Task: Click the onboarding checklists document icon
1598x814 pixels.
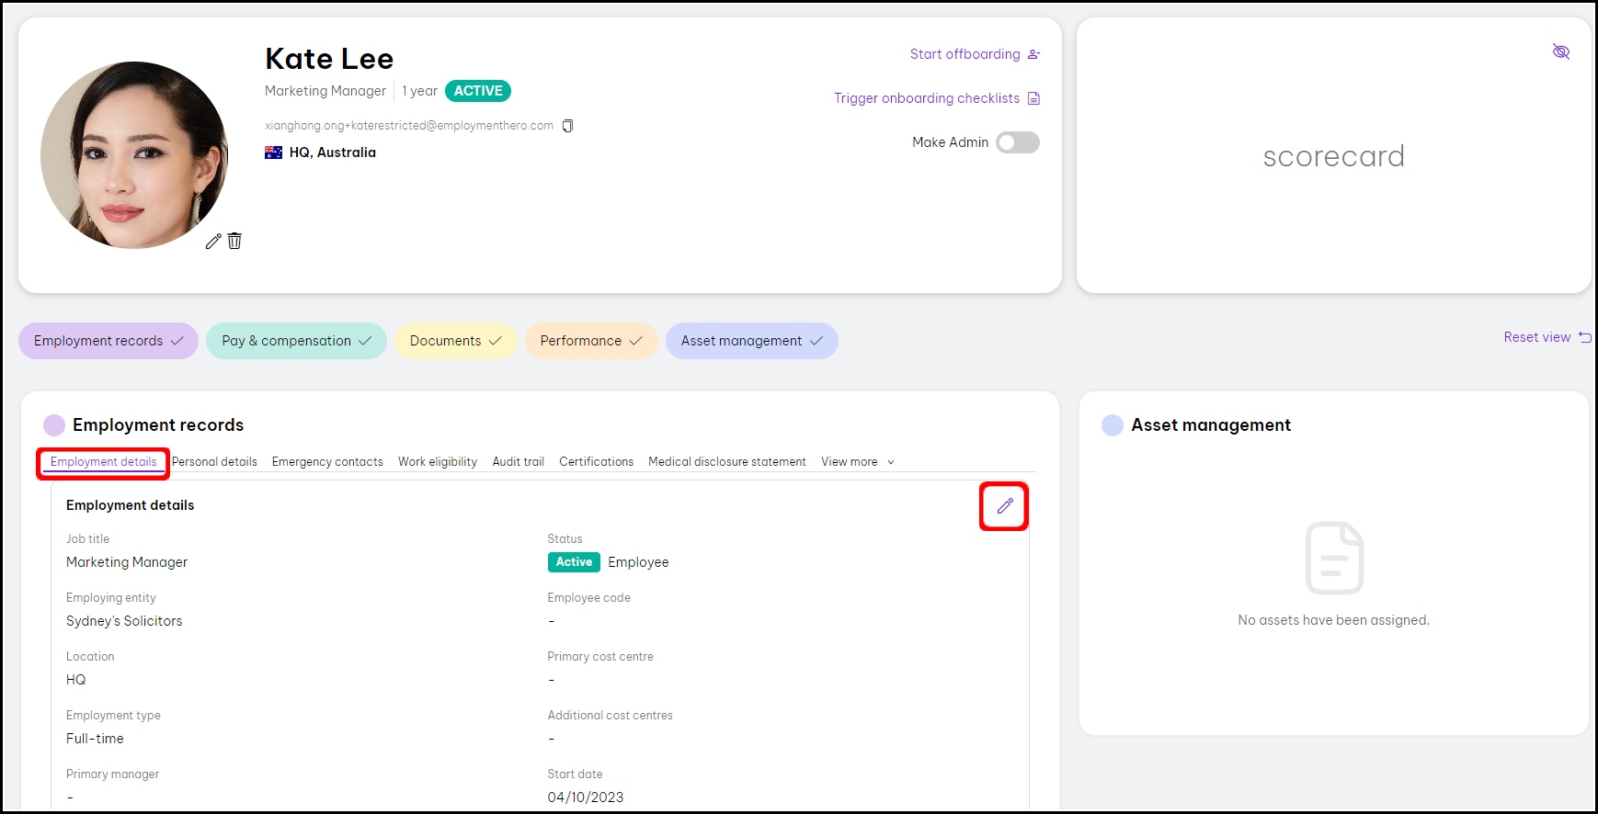Action: click(1033, 98)
